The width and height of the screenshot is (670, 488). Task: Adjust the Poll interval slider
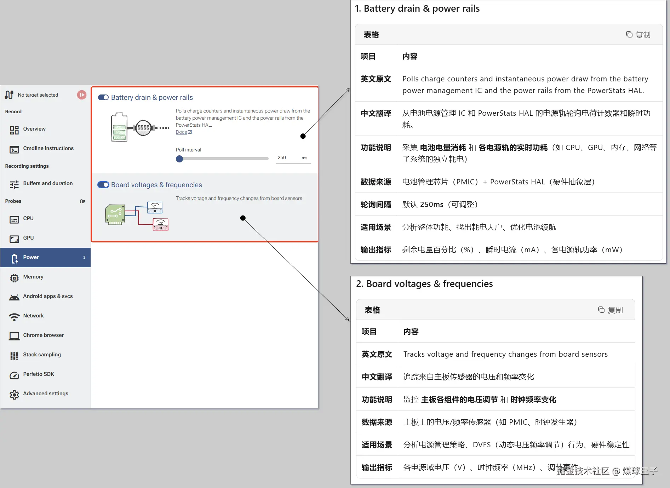[179, 159]
